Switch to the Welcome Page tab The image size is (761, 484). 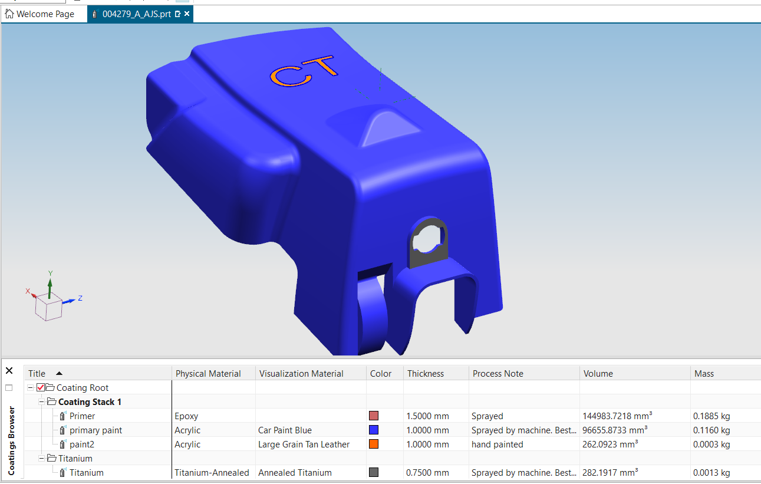[x=45, y=14]
